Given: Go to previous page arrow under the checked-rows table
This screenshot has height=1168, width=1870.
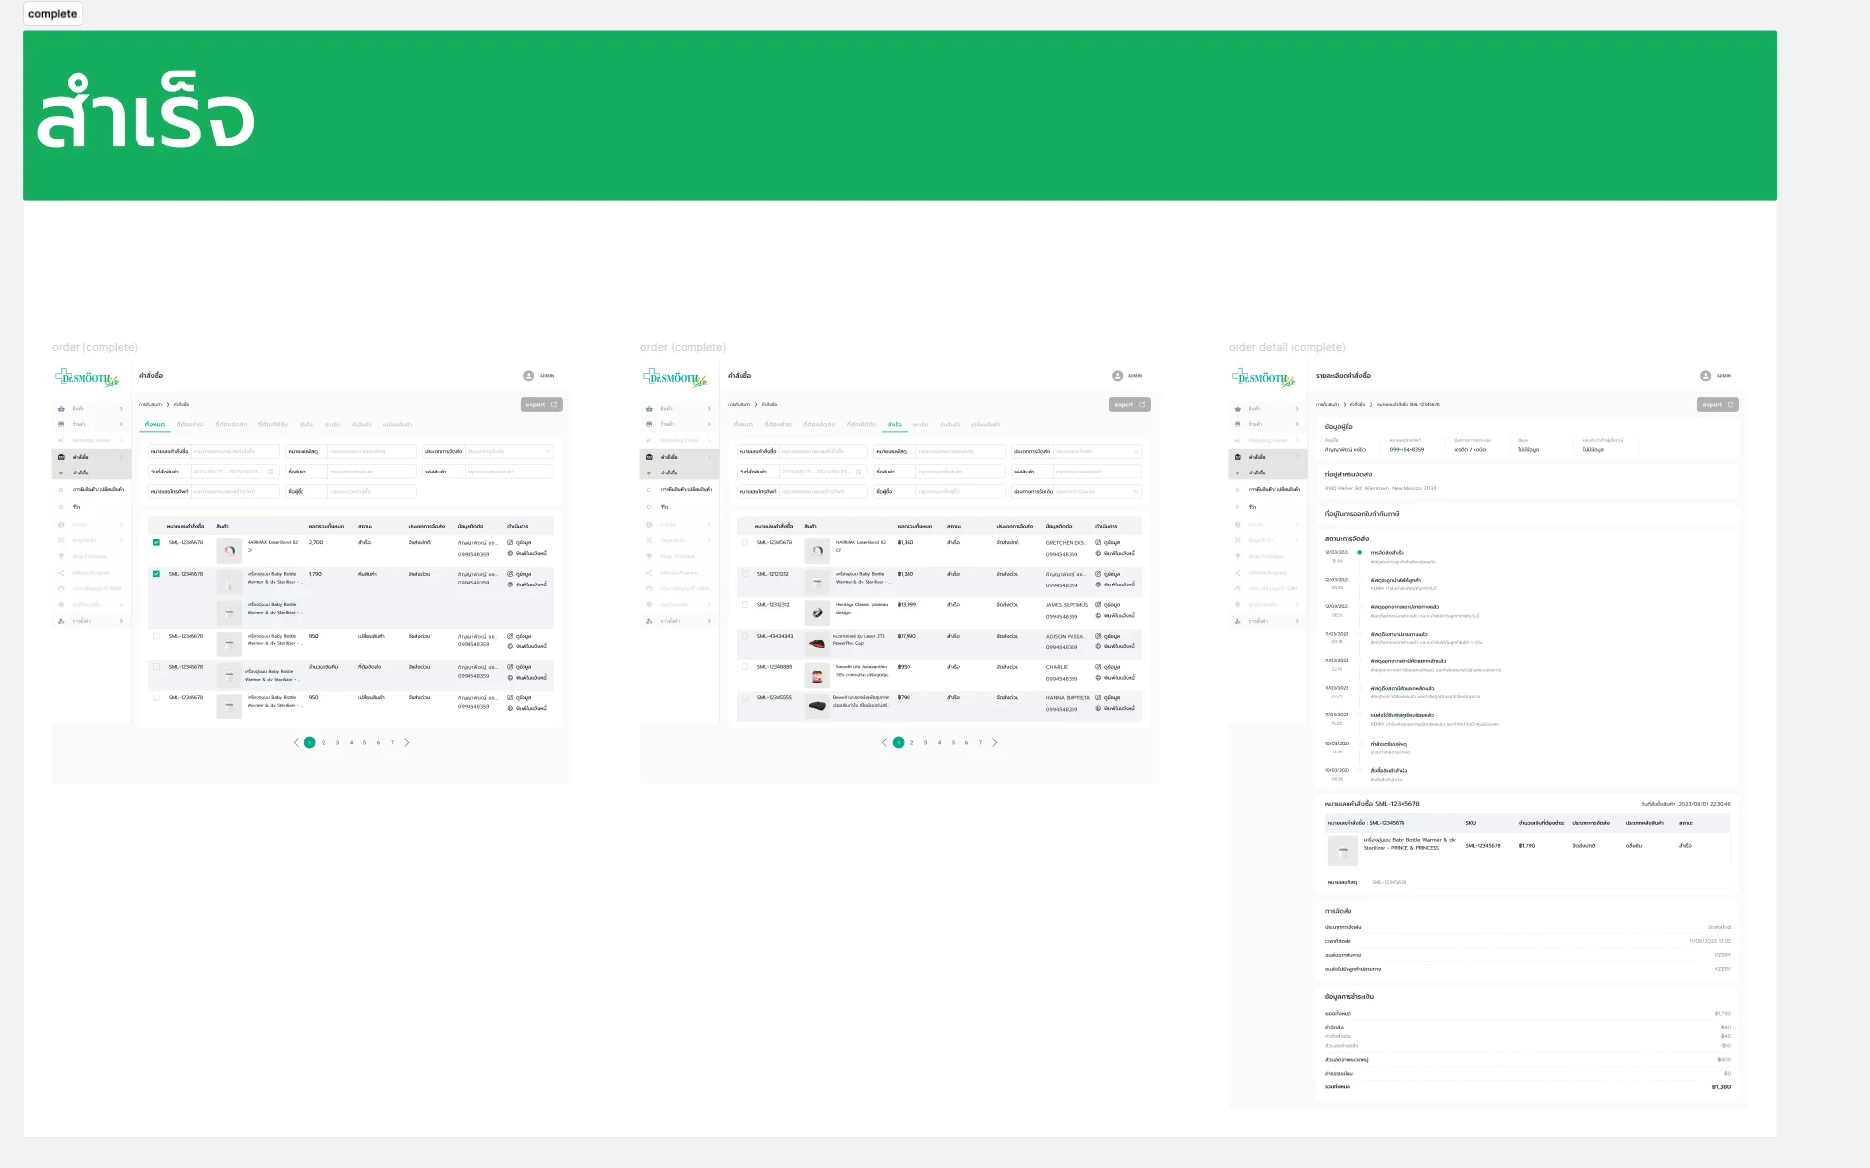Looking at the screenshot, I should [x=296, y=743].
